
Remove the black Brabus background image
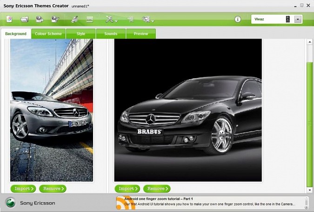[157, 189]
